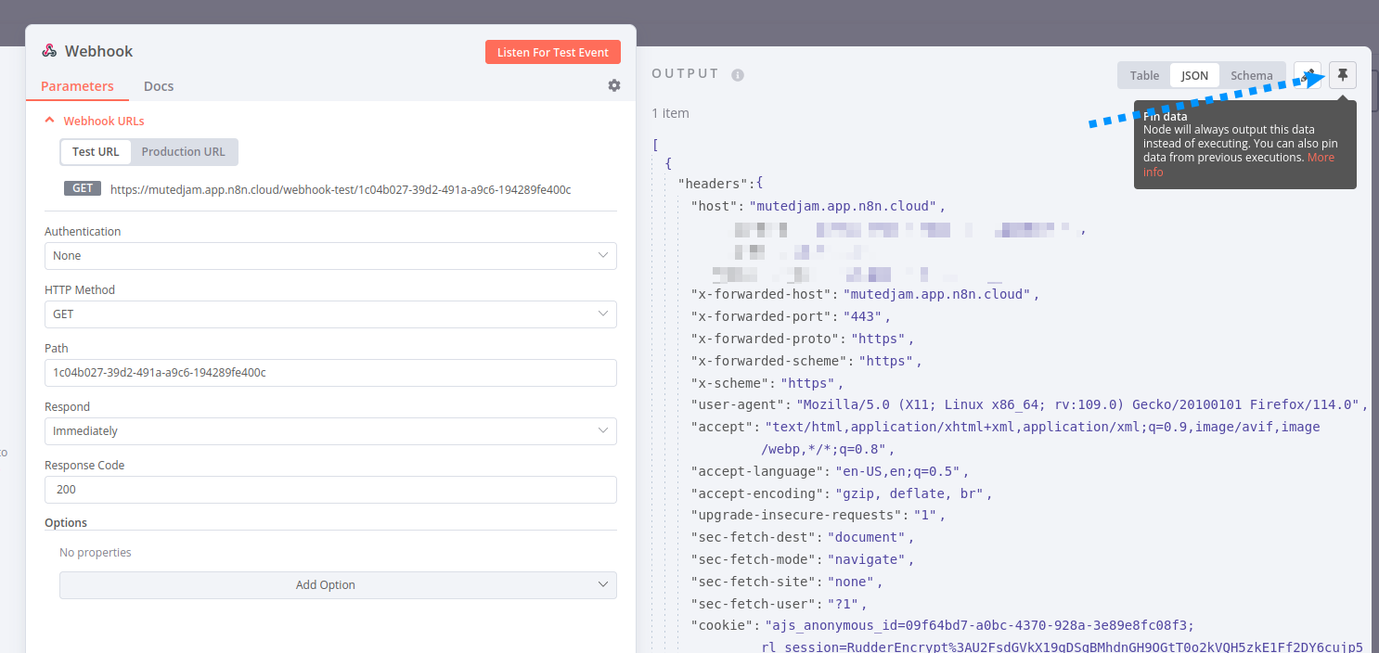Switch output view to Schema
This screenshot has height=653, width=1379.
tap(1251, 75)
